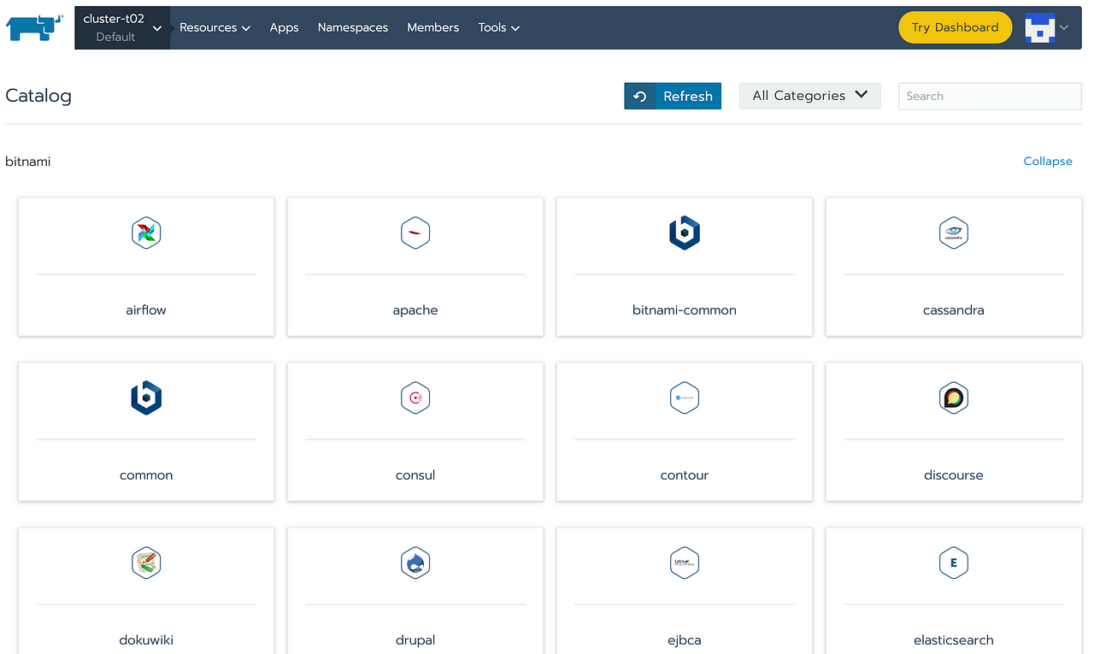The image size is (1094, 654).
Task: Select the ejbca card name
Action: point(685,640)
